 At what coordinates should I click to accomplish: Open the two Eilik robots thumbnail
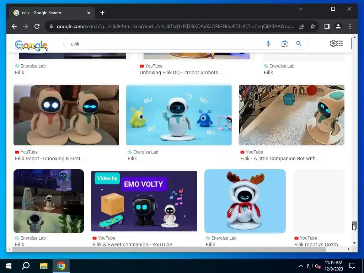pos(66,115)
